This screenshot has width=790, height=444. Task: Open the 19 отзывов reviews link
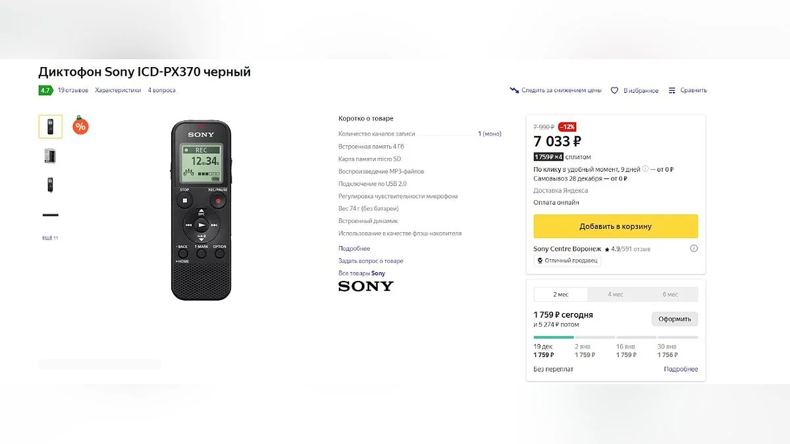73,90
